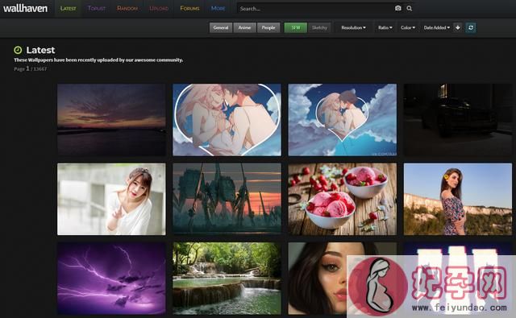The image size is (516, 318).
Task: Open the mecha sunset landscape wallpaper
Action: click(x=227, y=199)
